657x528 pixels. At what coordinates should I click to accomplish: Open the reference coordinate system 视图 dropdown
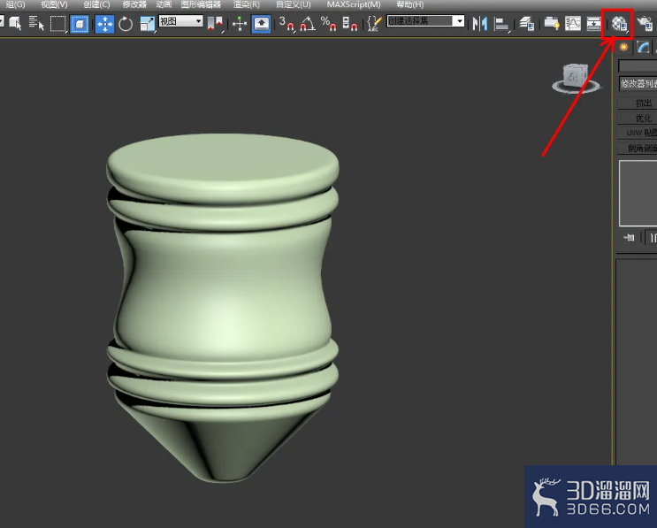180,21
